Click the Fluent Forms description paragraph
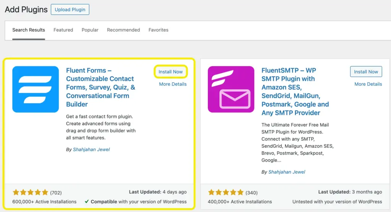The width and height of the screenshot is (391, 212). pos(101,127)
